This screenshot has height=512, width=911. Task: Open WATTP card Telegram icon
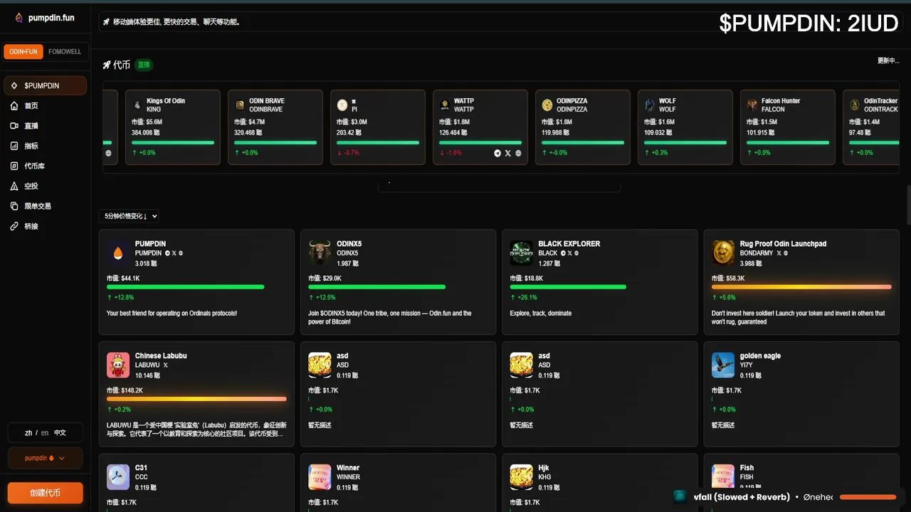pyautogui.click(x=497, y=153)
